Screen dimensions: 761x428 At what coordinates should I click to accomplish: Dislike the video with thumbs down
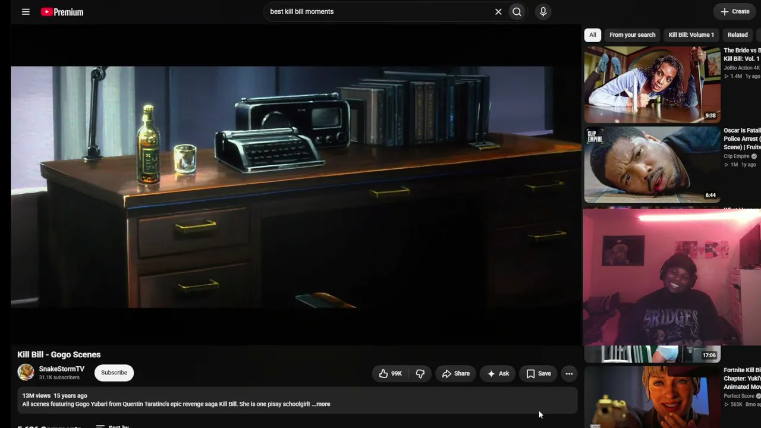(420, 373)
